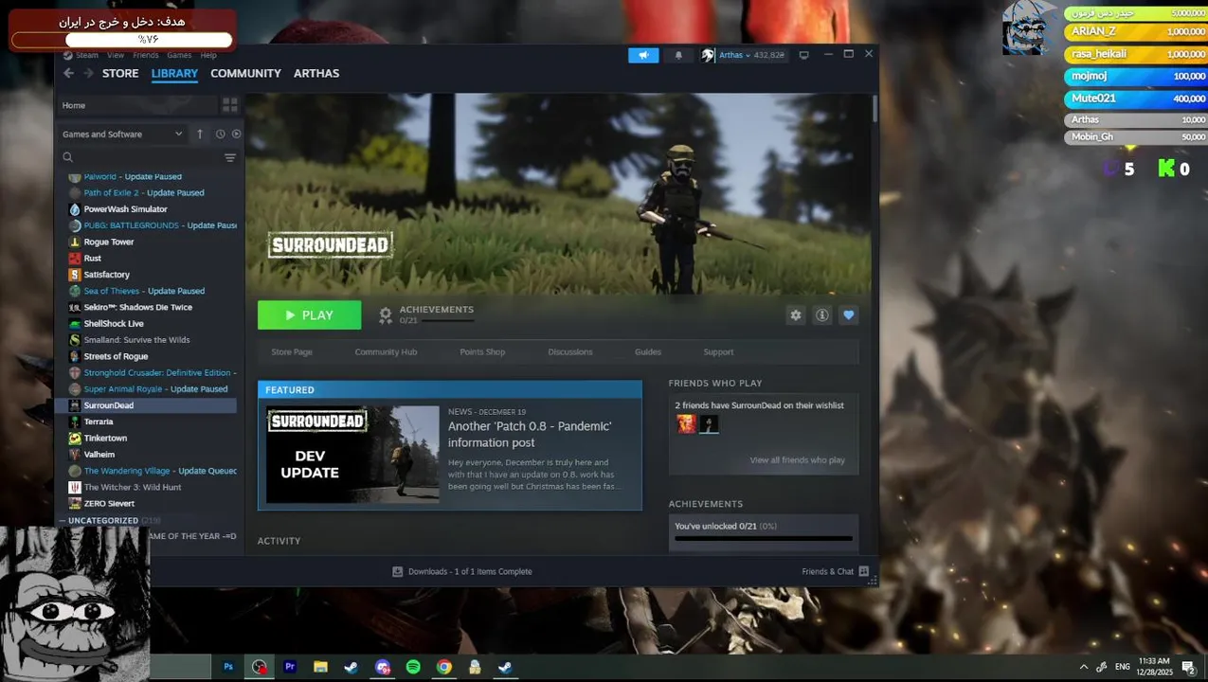
Task: Click the sort ascending arrow in the library
Action: [x=200, y=134]
